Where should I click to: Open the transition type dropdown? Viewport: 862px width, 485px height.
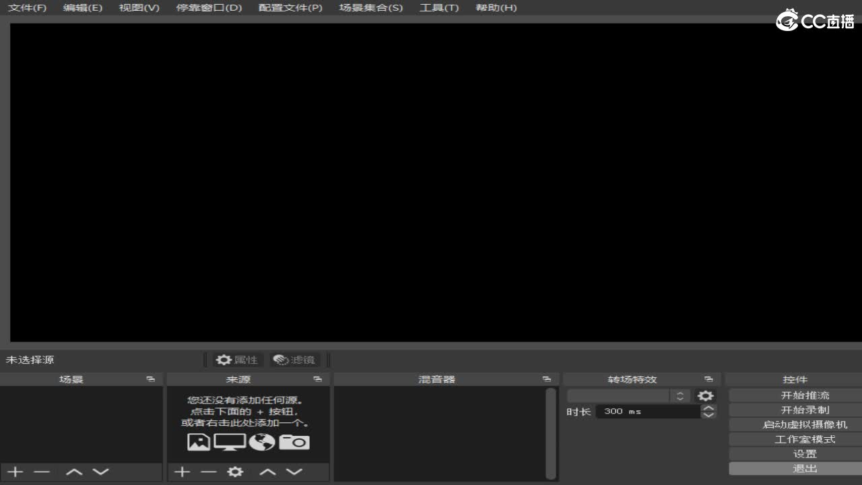click(629, 395)
